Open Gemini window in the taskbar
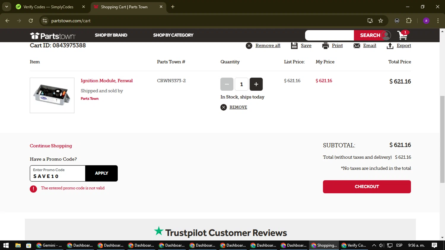The image size is (445, 250). 49,245
